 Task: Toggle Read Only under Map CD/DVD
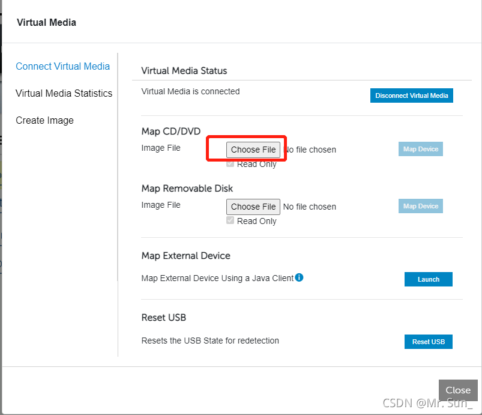(230, 164)
